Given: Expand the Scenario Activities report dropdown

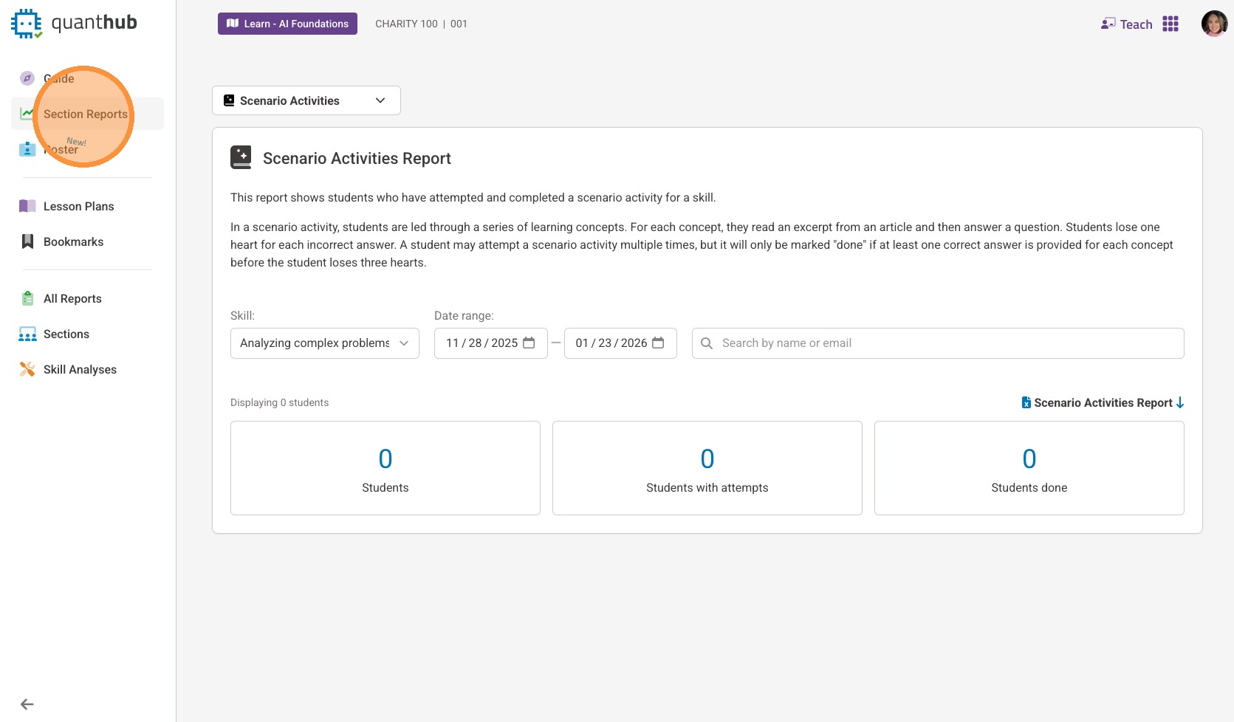Looking at the screenshot, I should (x=306, y=100).
